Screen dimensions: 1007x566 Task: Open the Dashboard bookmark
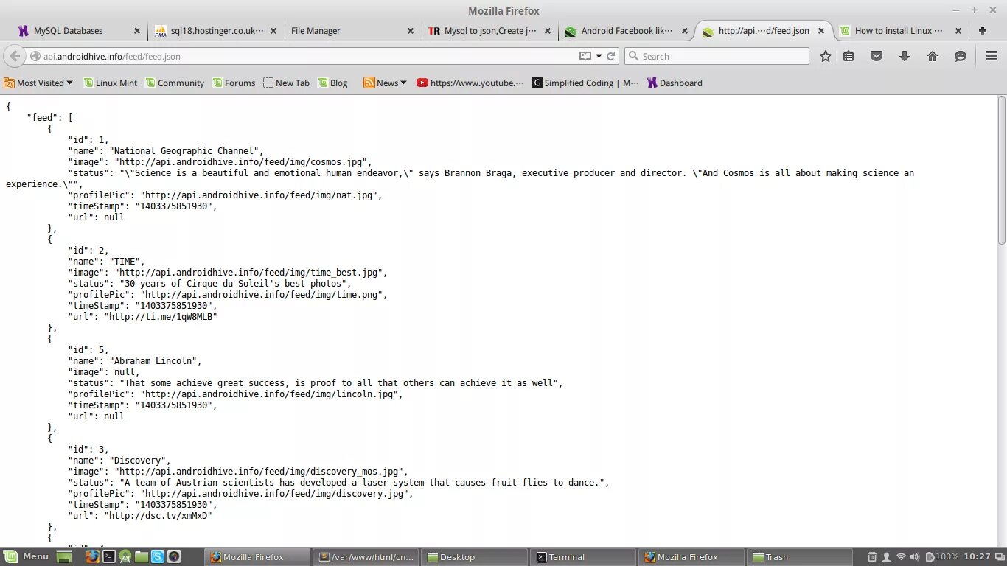[x=675, y=83]
